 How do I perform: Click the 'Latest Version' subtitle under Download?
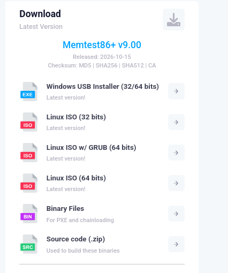(41, 27)
